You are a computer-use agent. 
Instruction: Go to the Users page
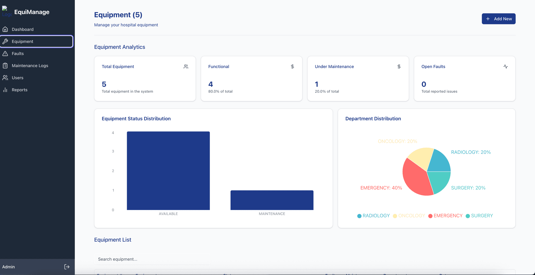[18, 78]
